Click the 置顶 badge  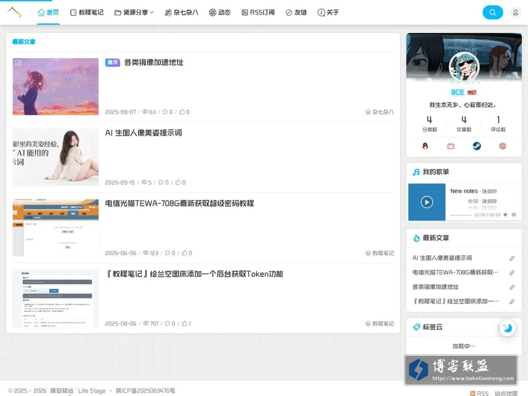[113, 62]
